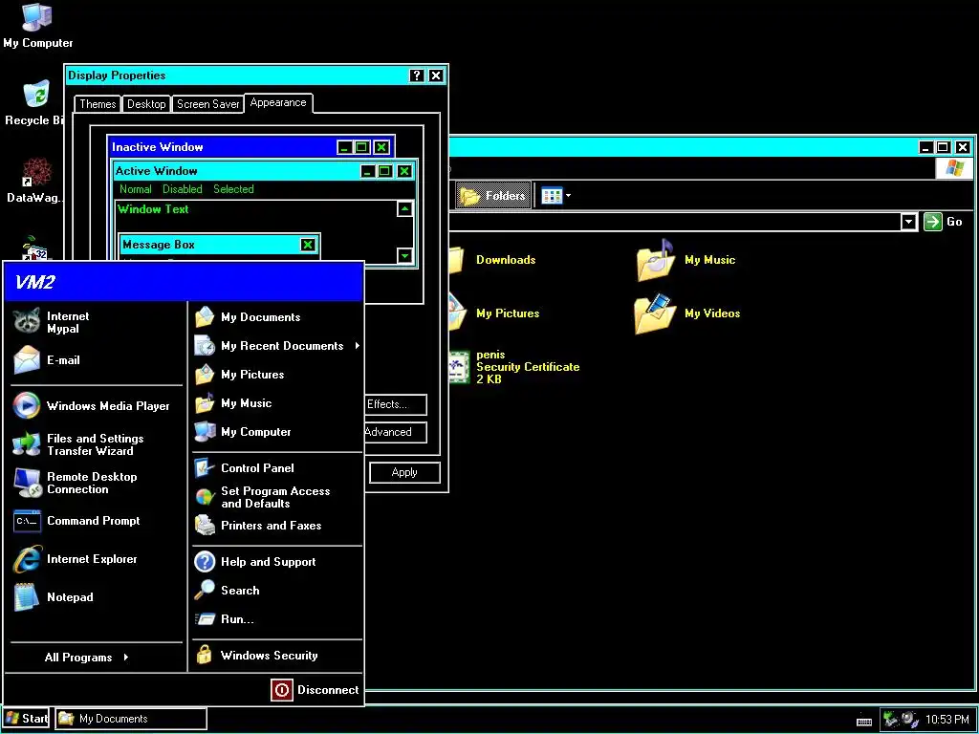Click preview scrollbar up arrow

(x=404, y=209)
